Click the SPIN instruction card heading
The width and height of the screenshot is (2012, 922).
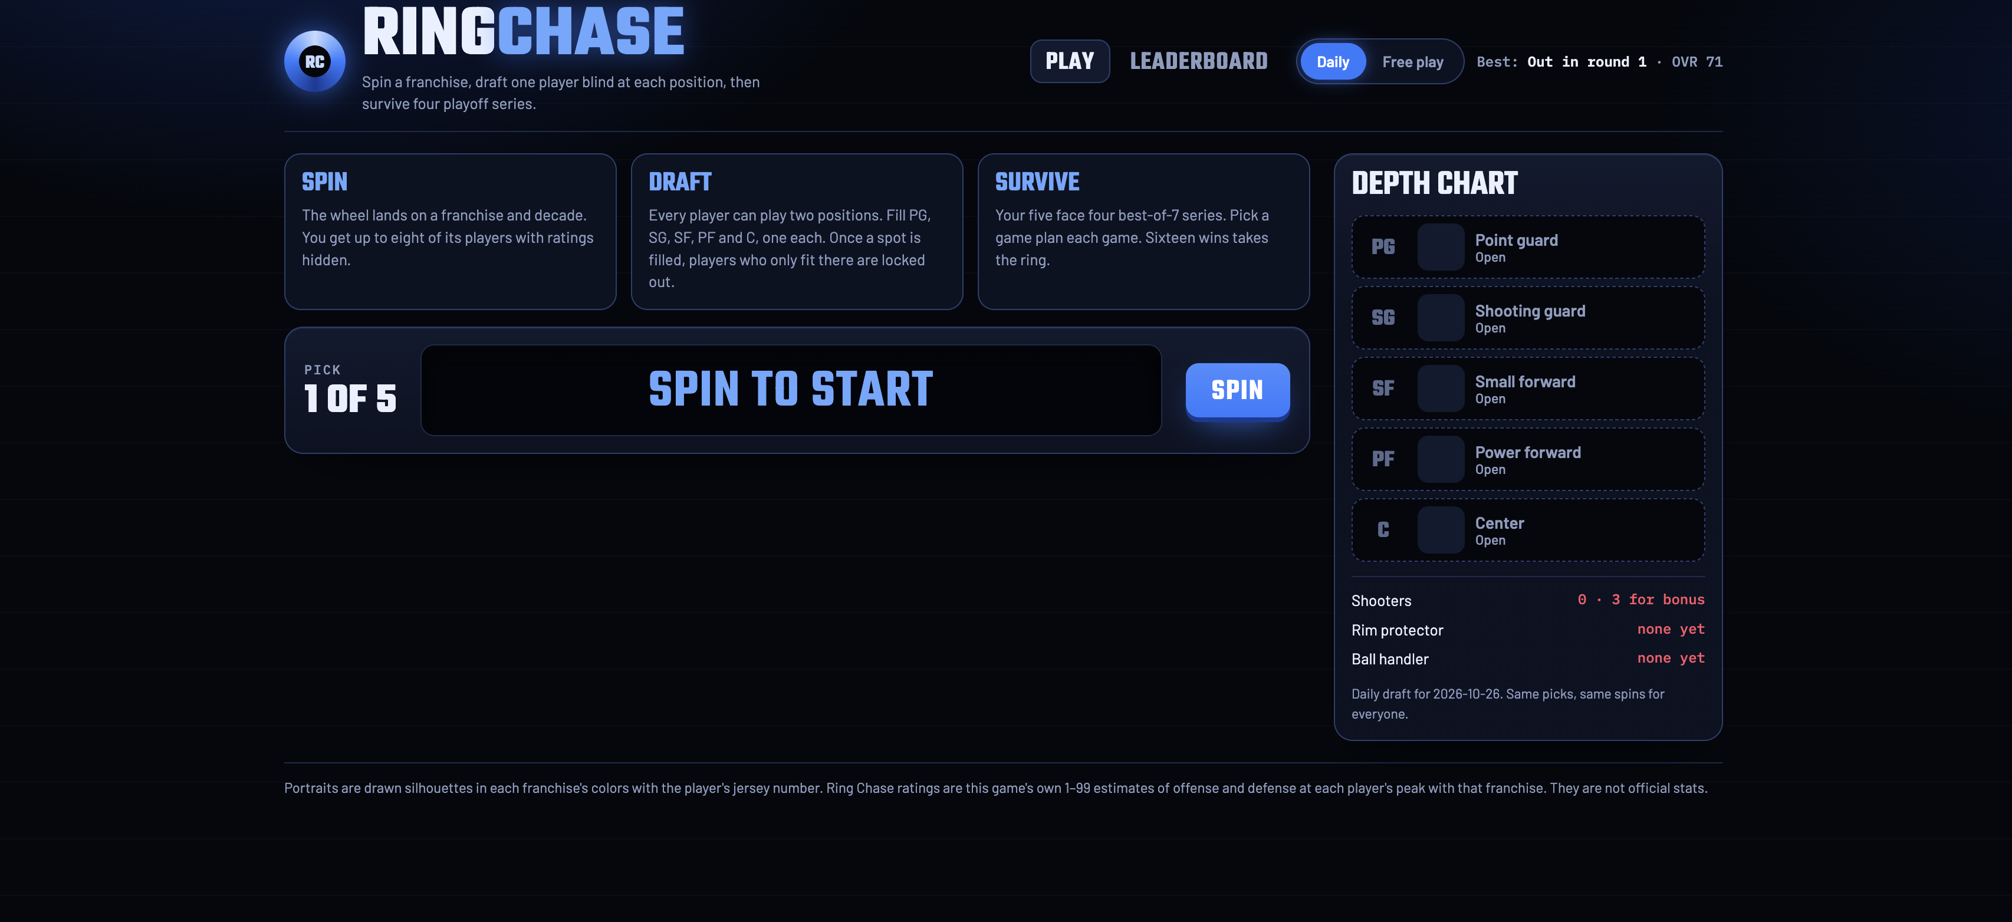(x=325, y=182)
